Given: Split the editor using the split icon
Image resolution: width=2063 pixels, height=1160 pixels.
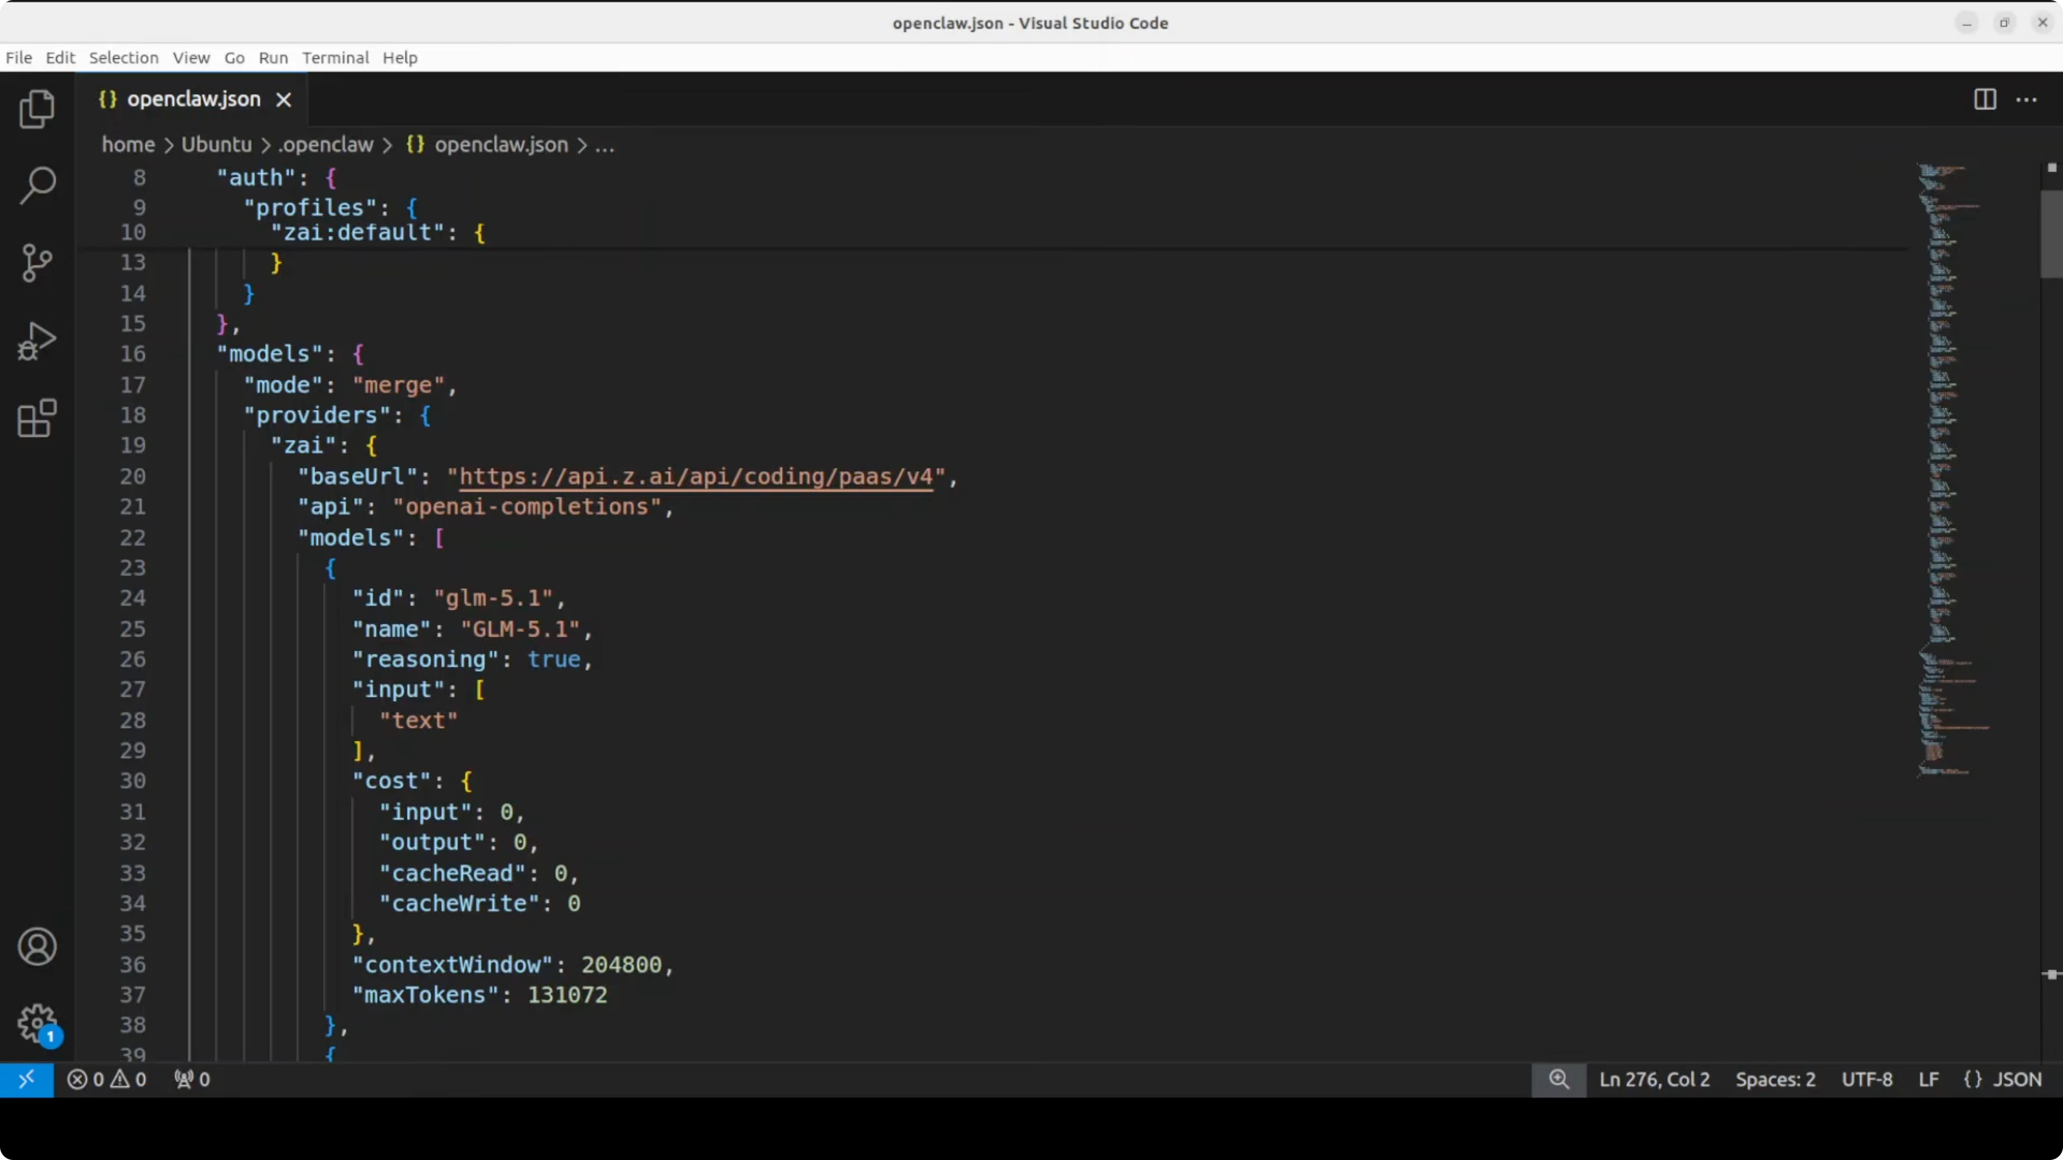Looking at the screenshot, I should (1985, 99).
